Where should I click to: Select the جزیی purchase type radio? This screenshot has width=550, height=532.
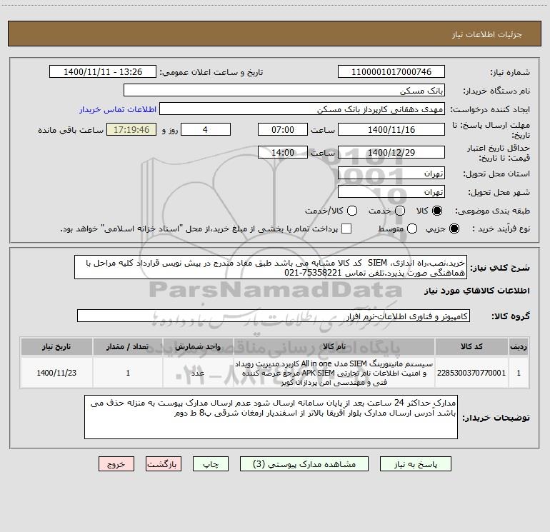click(x=454, y=229)
